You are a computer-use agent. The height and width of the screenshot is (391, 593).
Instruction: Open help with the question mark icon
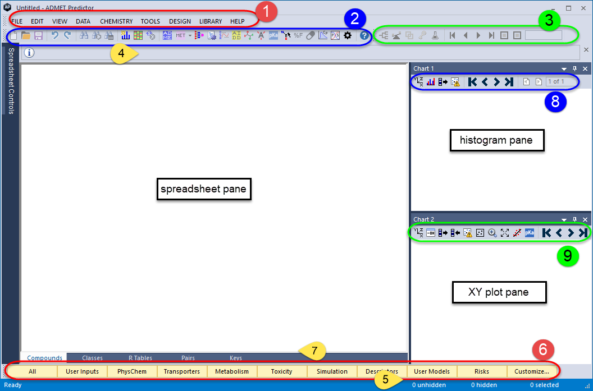364,35
